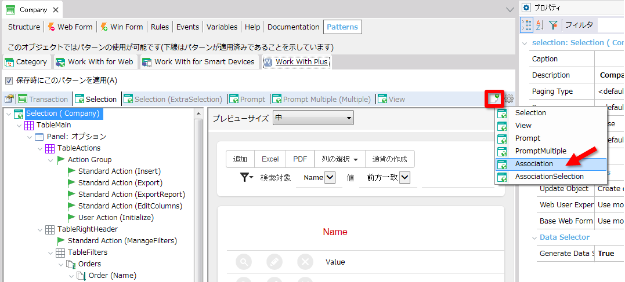Screen dimensions: 625x282
Task: Open the プレビューサイズ dropdown
Action: [313, 118]
